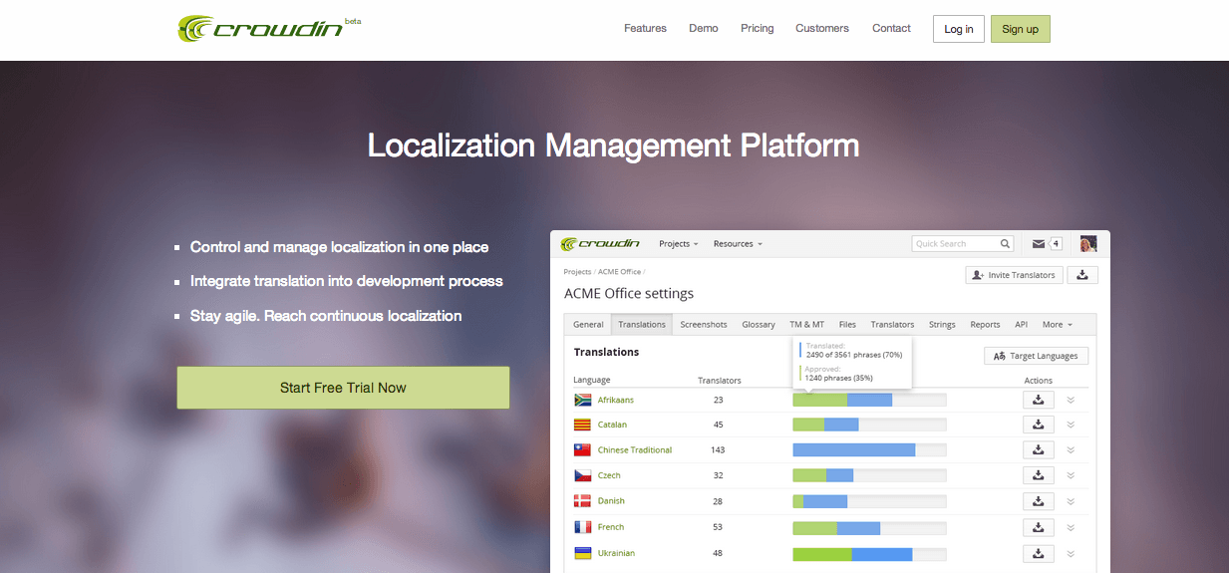The height and width of the screenshot is (573, 1229).
Task: Click the Log in button
Action: (x=959, y=29)
